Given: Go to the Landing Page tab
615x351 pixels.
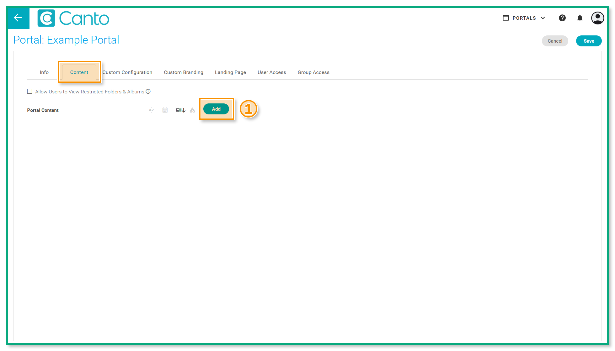Looking at the screenshot, I should coord(230,72).
